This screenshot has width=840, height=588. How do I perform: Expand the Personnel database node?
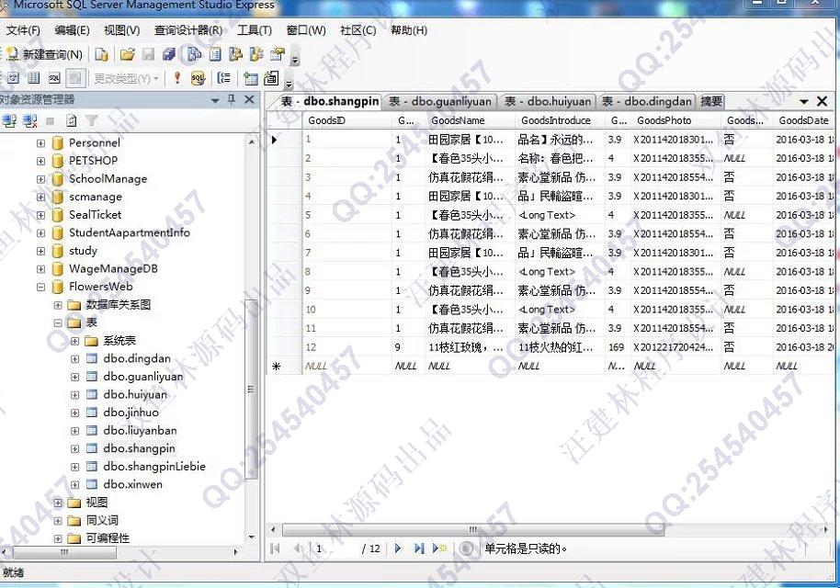pyautogui.click(x=40, y=143)
